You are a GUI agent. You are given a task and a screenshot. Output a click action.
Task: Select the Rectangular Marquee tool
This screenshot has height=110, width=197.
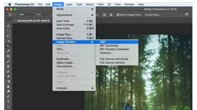coord(8,31)
